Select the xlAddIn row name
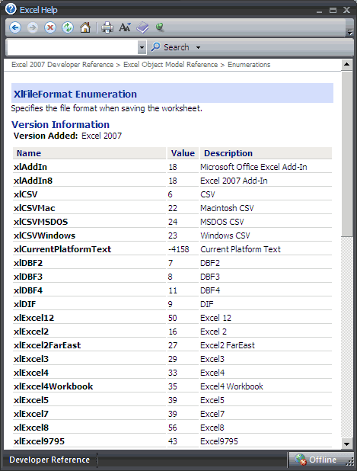 tap(30, 167)
